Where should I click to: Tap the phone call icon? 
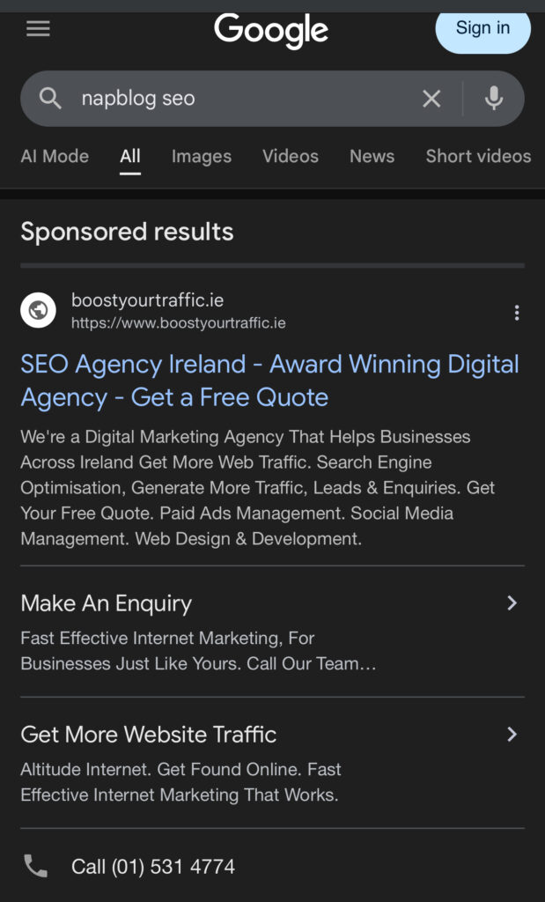pyautogui.click(x=36, y=867)
